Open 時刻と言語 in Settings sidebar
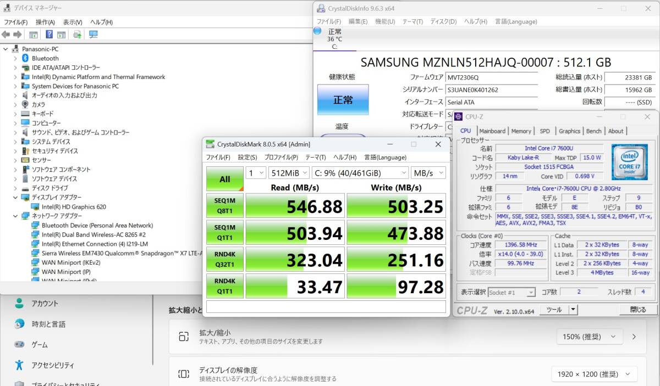 point(48,324)
